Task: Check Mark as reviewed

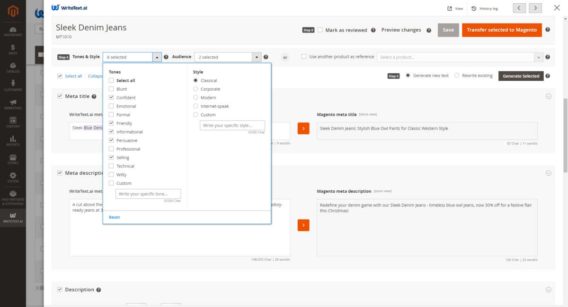Action: (320, 30)
